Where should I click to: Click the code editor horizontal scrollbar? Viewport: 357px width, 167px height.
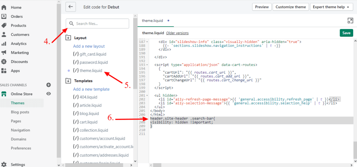157,165
